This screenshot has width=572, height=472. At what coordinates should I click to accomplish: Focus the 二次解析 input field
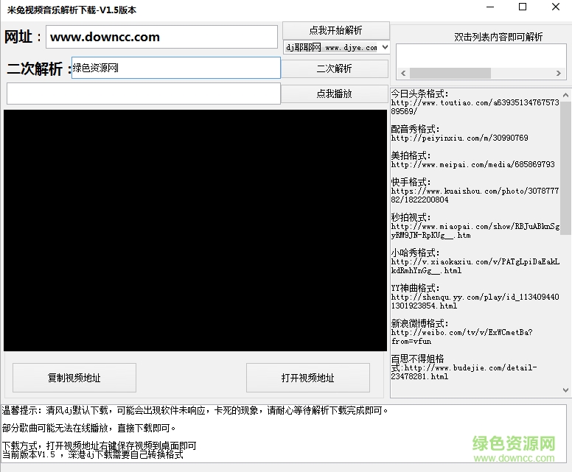pyautogui.click(x=176, y=68)
